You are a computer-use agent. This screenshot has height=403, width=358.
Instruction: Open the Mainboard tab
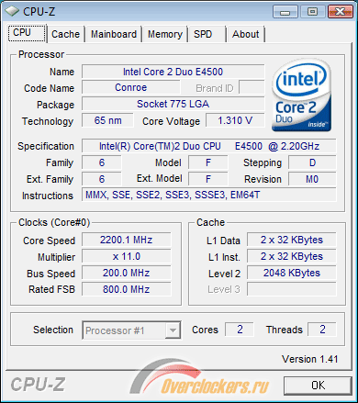click(114, 34)
